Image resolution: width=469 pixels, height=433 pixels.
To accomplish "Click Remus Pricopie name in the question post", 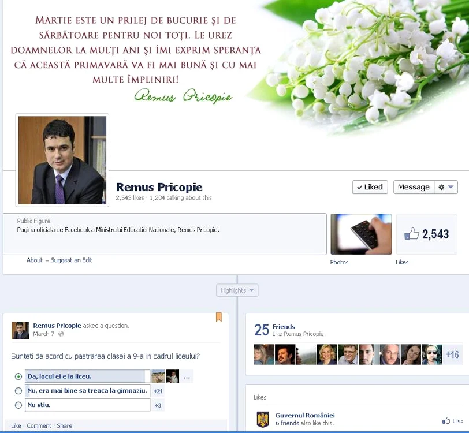I will (x=57, y=326).
